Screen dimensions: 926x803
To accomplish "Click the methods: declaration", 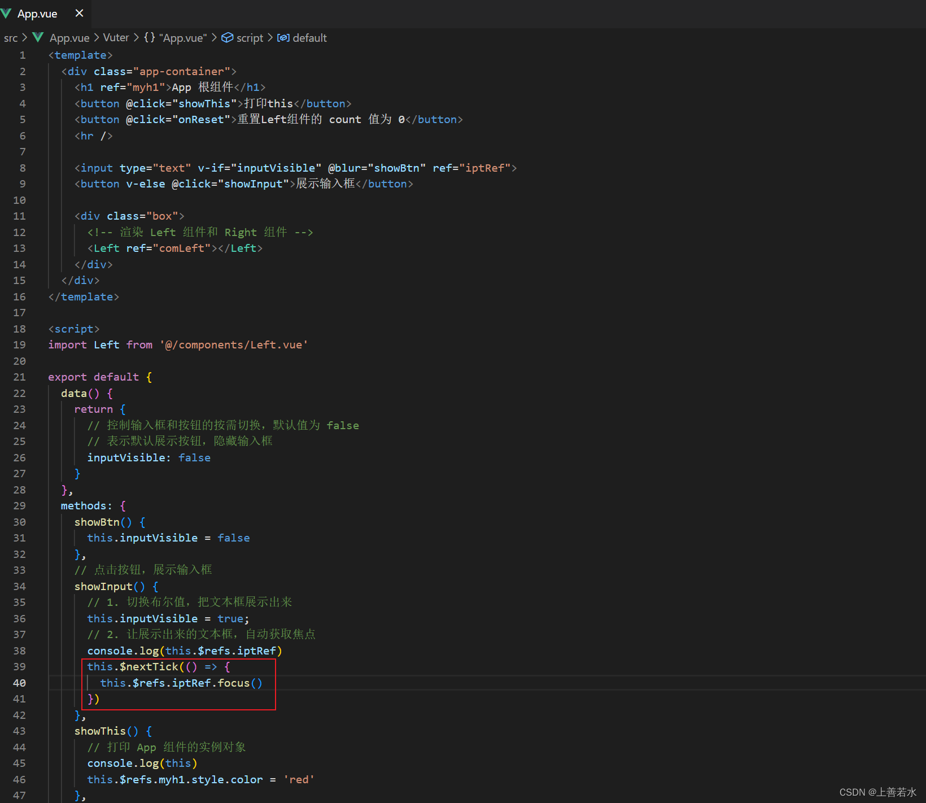I will pos(86,506).
